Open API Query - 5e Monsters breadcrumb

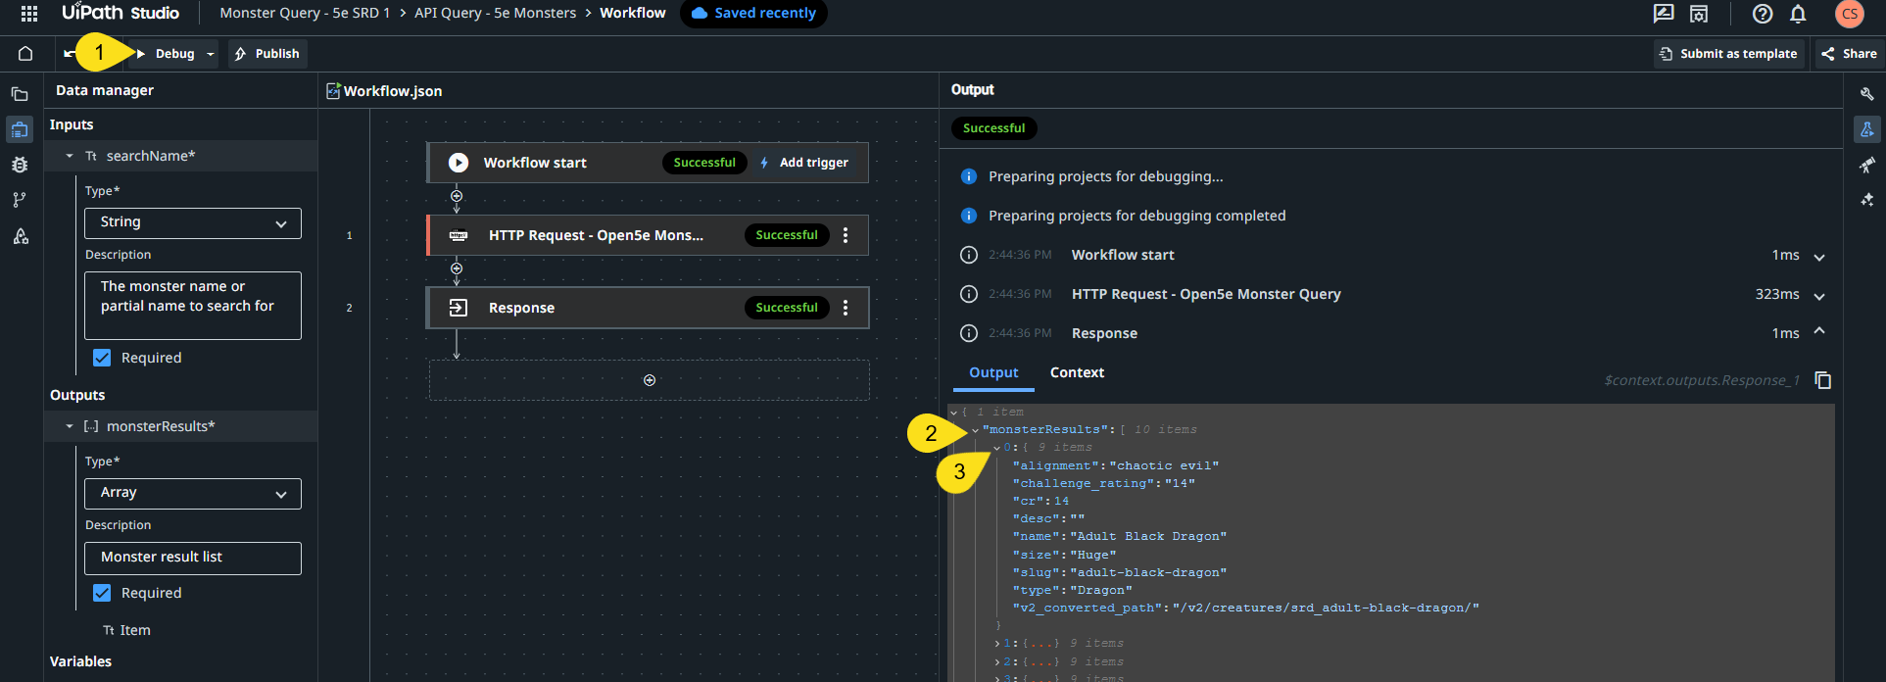click(495, 13)
